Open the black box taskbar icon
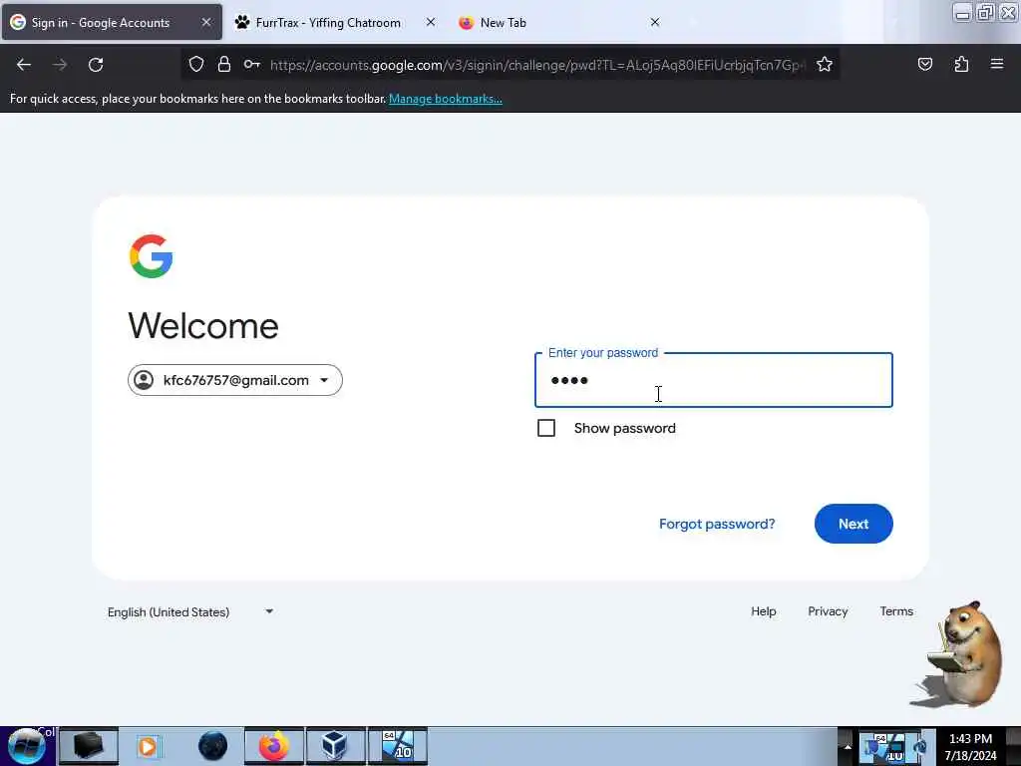The image size is (1021, 766). (x=89, y=746)
